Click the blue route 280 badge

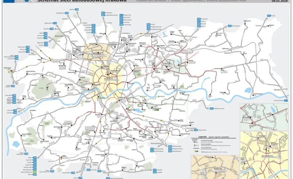121,25
